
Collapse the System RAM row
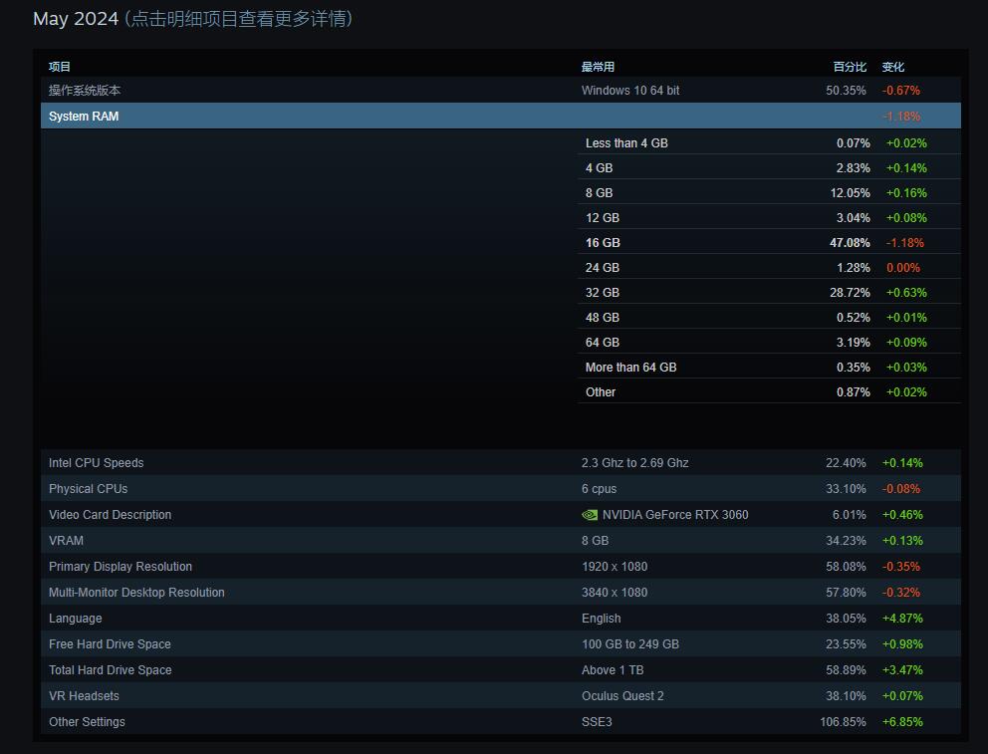(84, 117)
